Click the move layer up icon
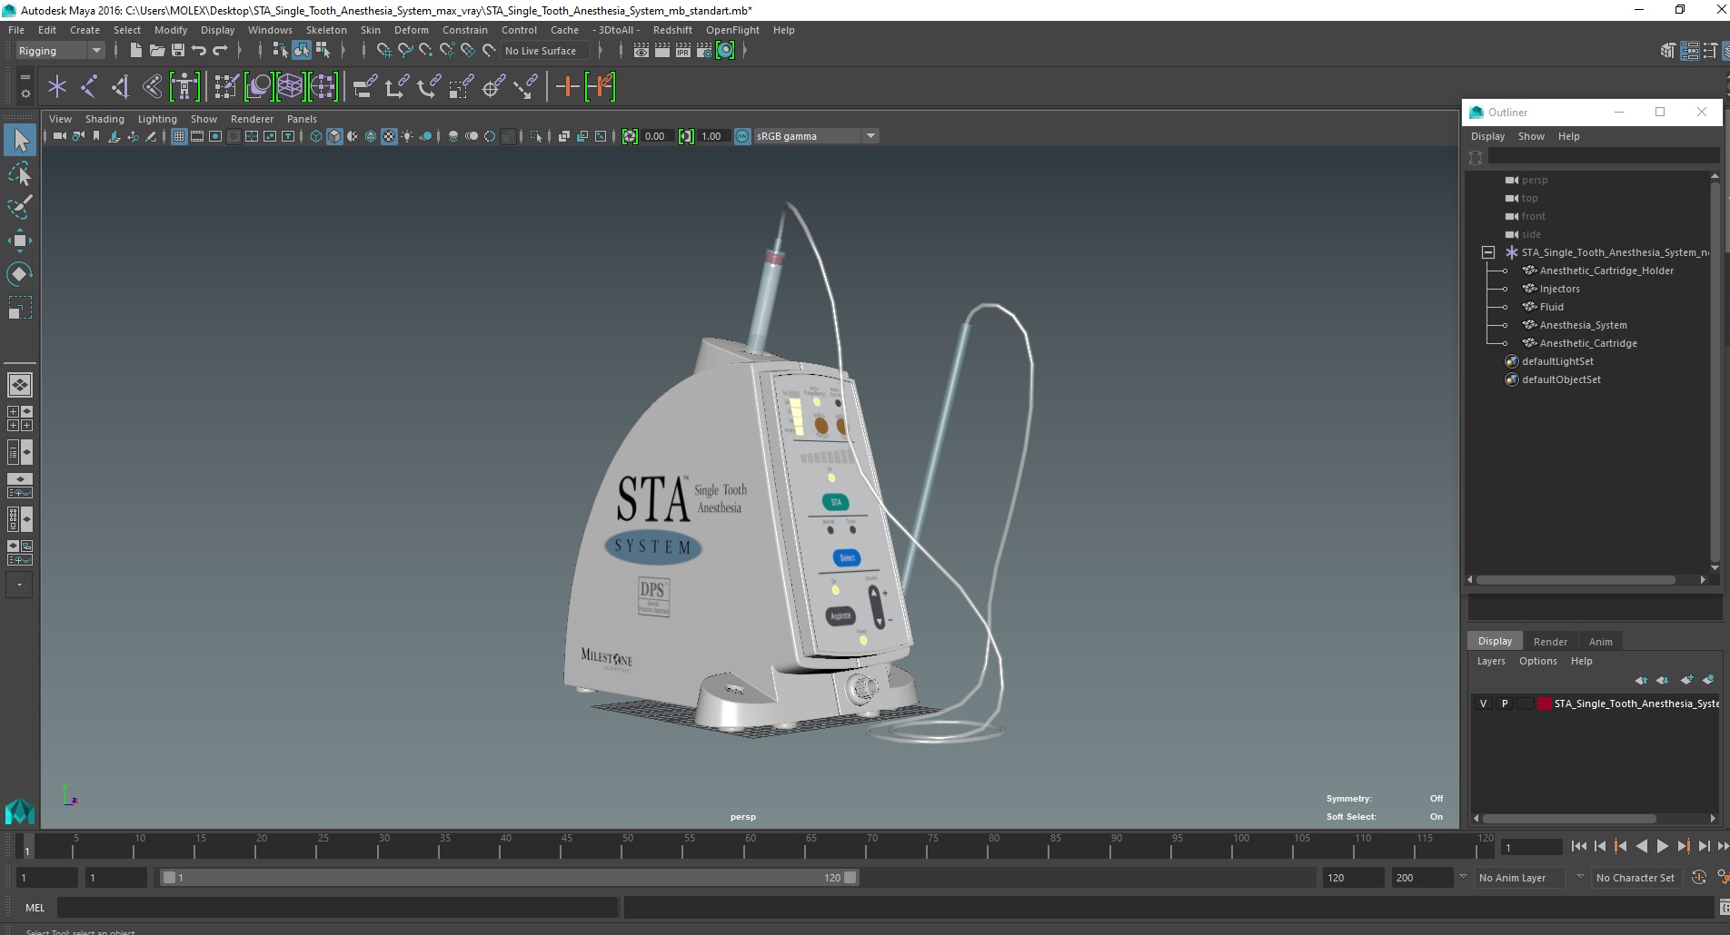This screenshot has height=935, width=1730. [1641, 680]
